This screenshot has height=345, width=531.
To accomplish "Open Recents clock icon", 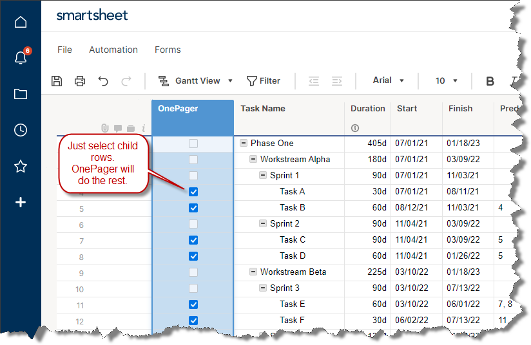I will click(21, 130).
